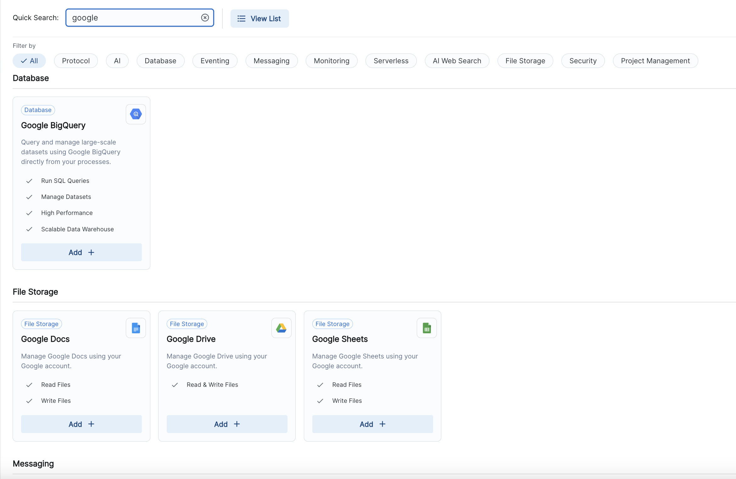Viewport: 736px width, 479px height.
Task: Click 'Run SQL Queries' feature text
Action: 65,181
